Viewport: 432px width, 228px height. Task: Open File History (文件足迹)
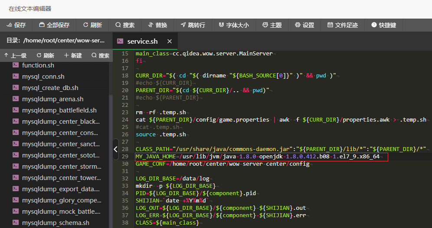tap(343, 25)
